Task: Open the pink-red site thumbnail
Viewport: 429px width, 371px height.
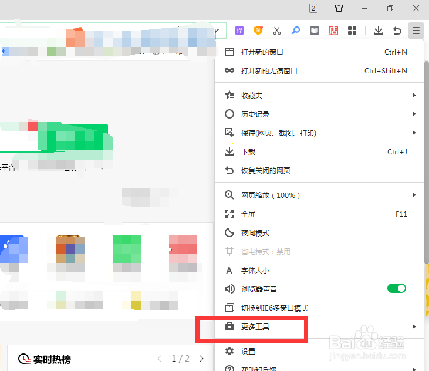Action: click(183, 249)
